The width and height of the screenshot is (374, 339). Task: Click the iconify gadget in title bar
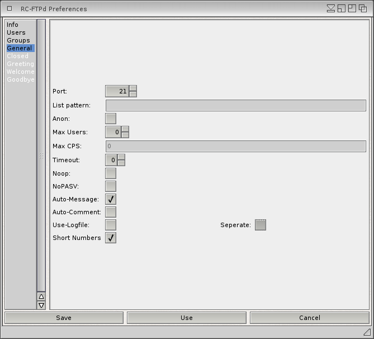331,8
